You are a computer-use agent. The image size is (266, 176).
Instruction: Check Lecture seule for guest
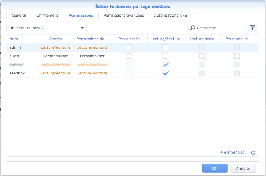pyautogui.click(x=202, y=56)
